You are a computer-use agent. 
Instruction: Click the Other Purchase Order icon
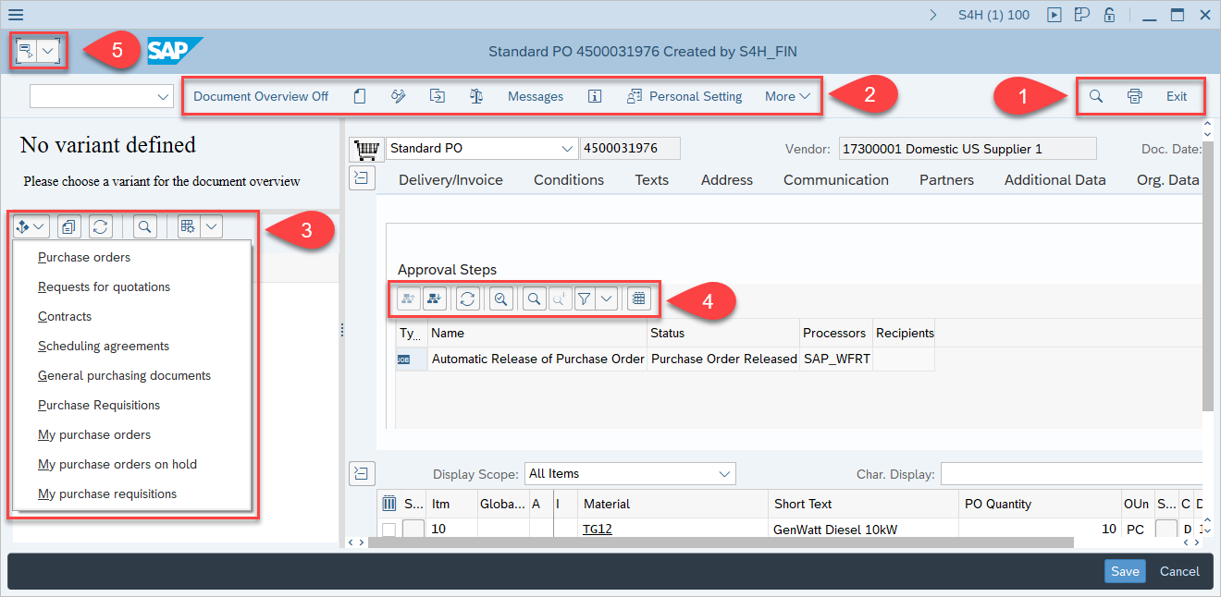tap(438, 96)
